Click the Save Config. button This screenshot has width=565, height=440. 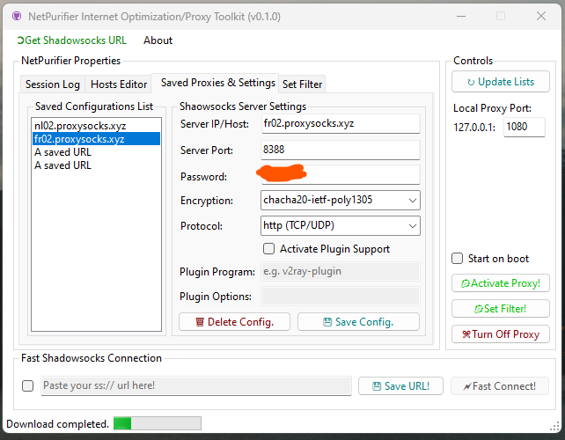coord(358,322)
